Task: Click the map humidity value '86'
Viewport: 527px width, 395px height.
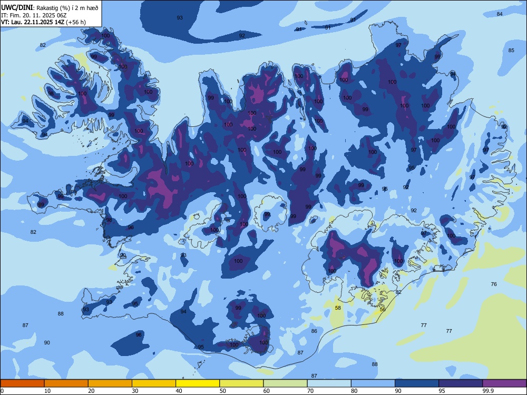Action: point(314,331)
